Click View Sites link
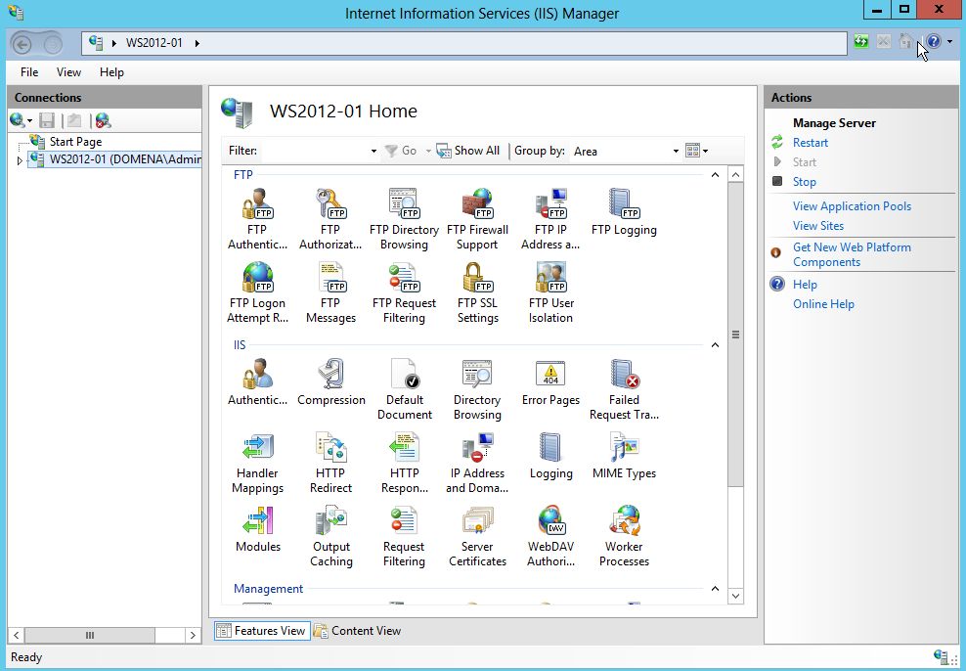The height and width of the screenshot is (671, 966). pos(818,226)
